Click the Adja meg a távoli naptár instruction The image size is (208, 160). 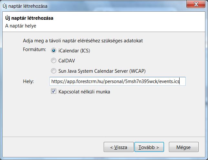tap(83, 41)
